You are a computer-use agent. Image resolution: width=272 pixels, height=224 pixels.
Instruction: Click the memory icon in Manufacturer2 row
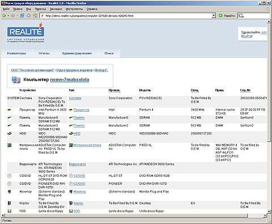[9, 126]
